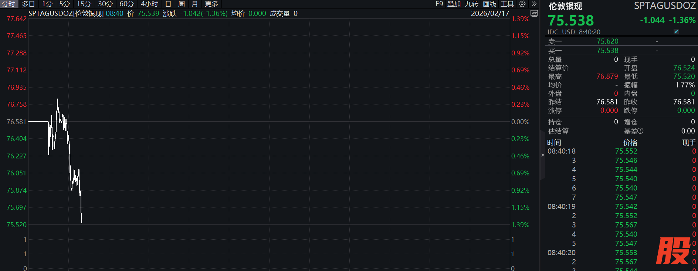Open the 画线 drawing tools
The image size is (698, 271).
(x=489, y=4)
